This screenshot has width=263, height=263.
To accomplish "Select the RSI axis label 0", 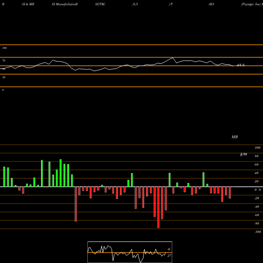I will 3,90.
